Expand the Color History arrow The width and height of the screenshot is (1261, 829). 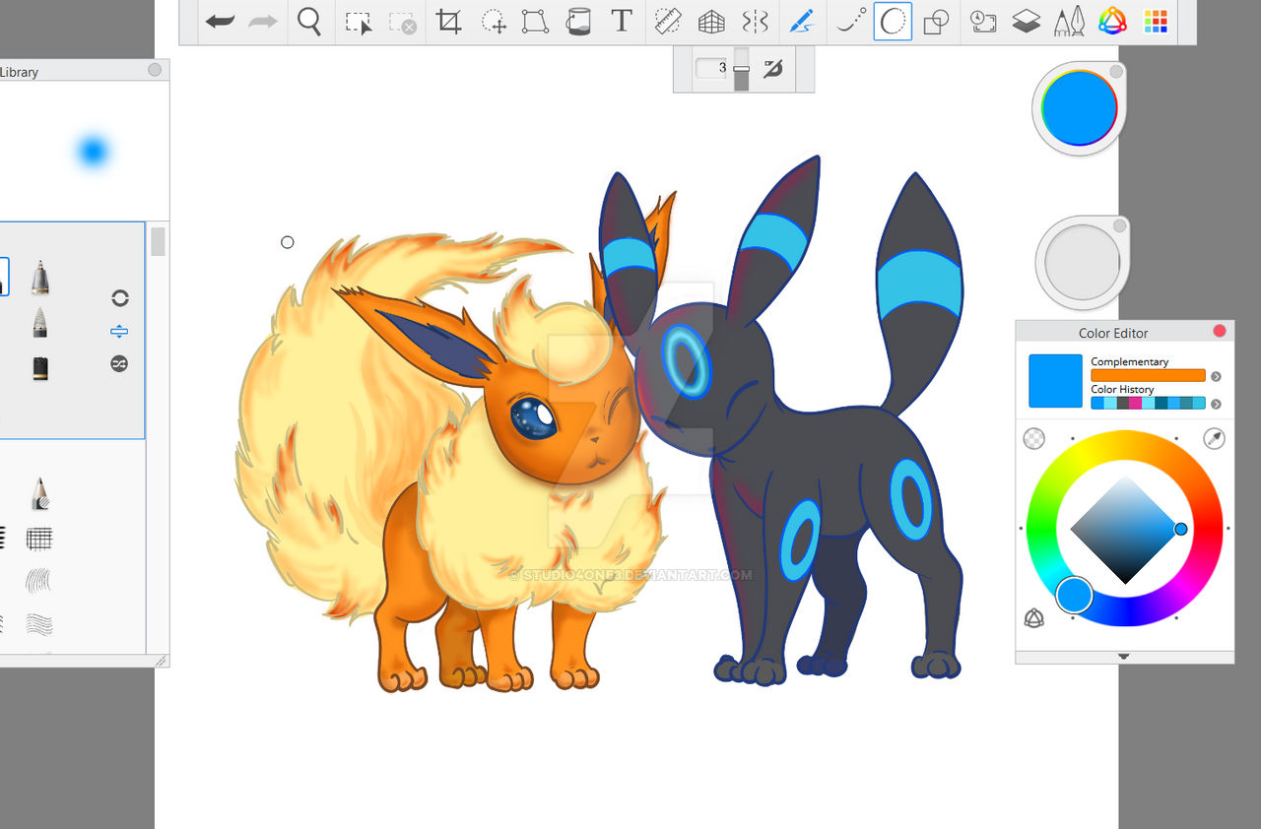pyautogui.click(x=1216, y=404)
